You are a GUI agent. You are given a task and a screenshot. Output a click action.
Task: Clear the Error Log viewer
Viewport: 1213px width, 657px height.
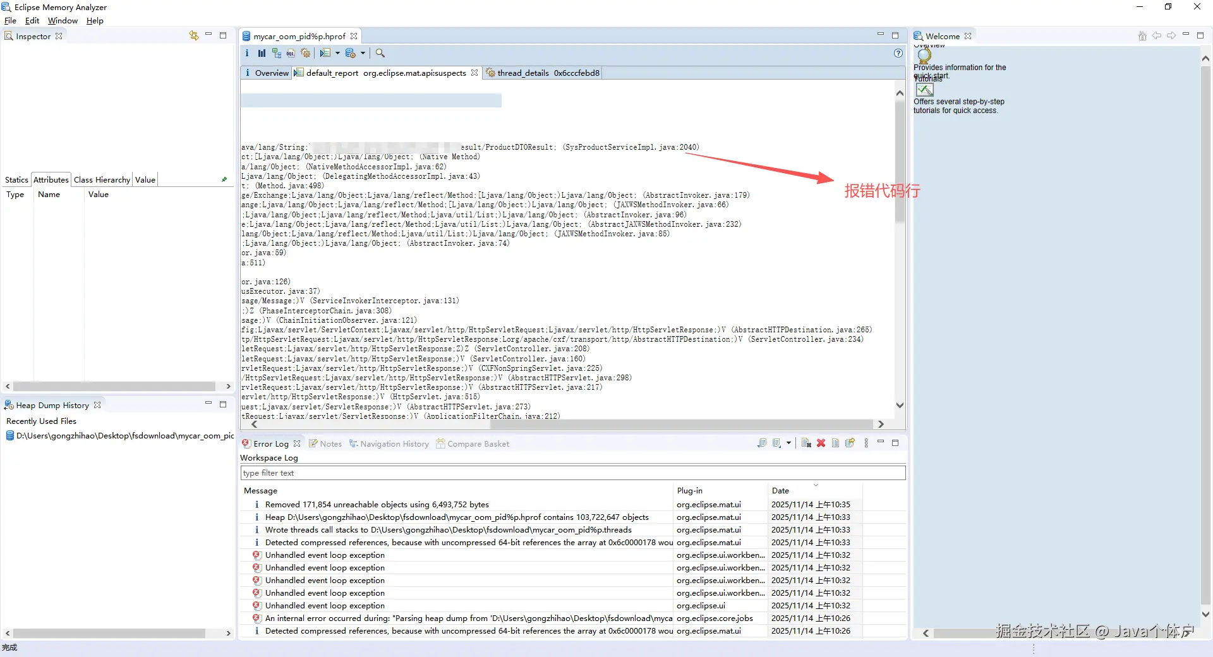[806, 443]
